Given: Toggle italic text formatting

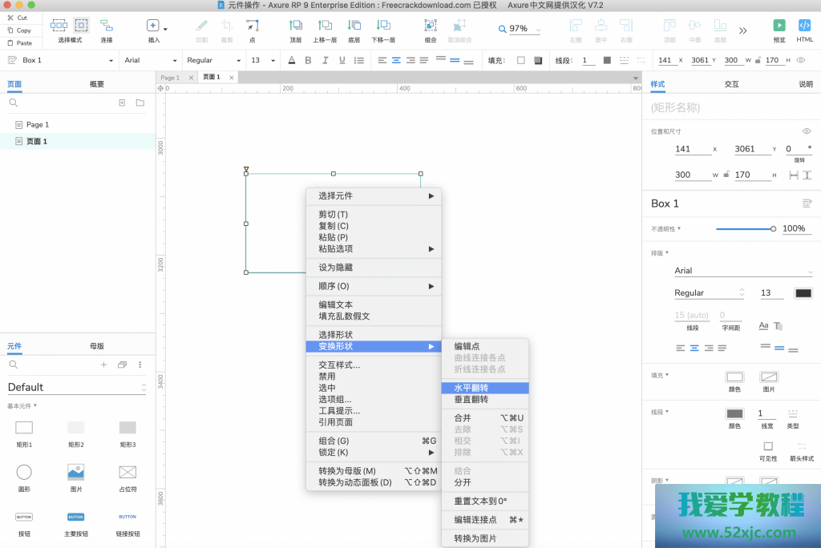Looking at the screenshot, I should 327,59.
